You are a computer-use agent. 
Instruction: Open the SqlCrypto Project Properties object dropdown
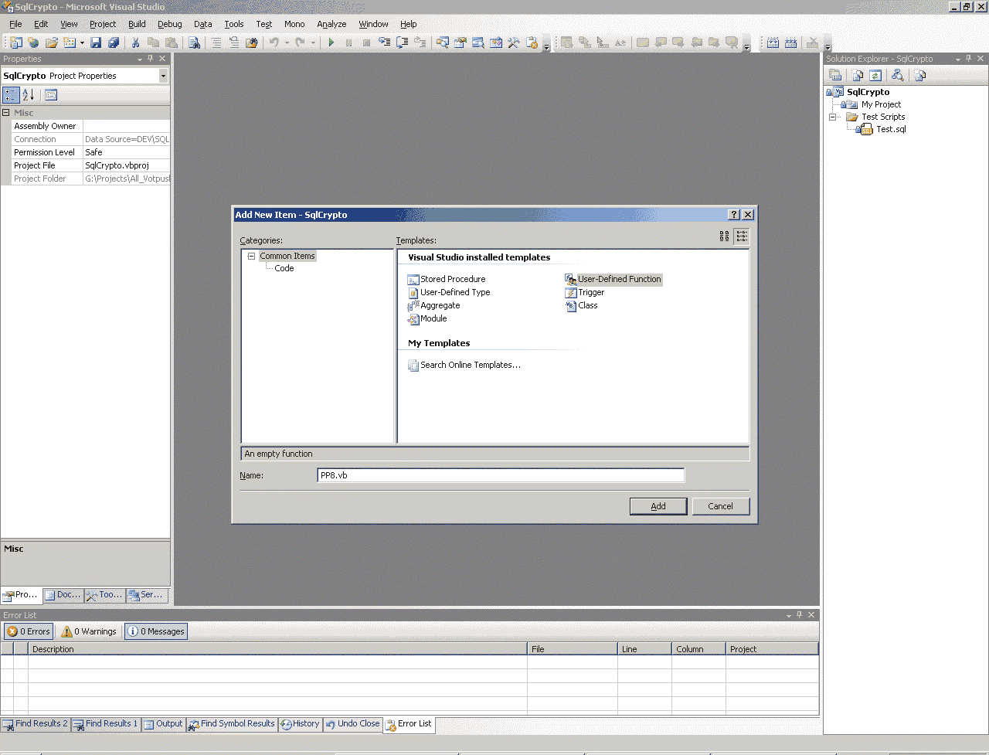tap(163, 76)
